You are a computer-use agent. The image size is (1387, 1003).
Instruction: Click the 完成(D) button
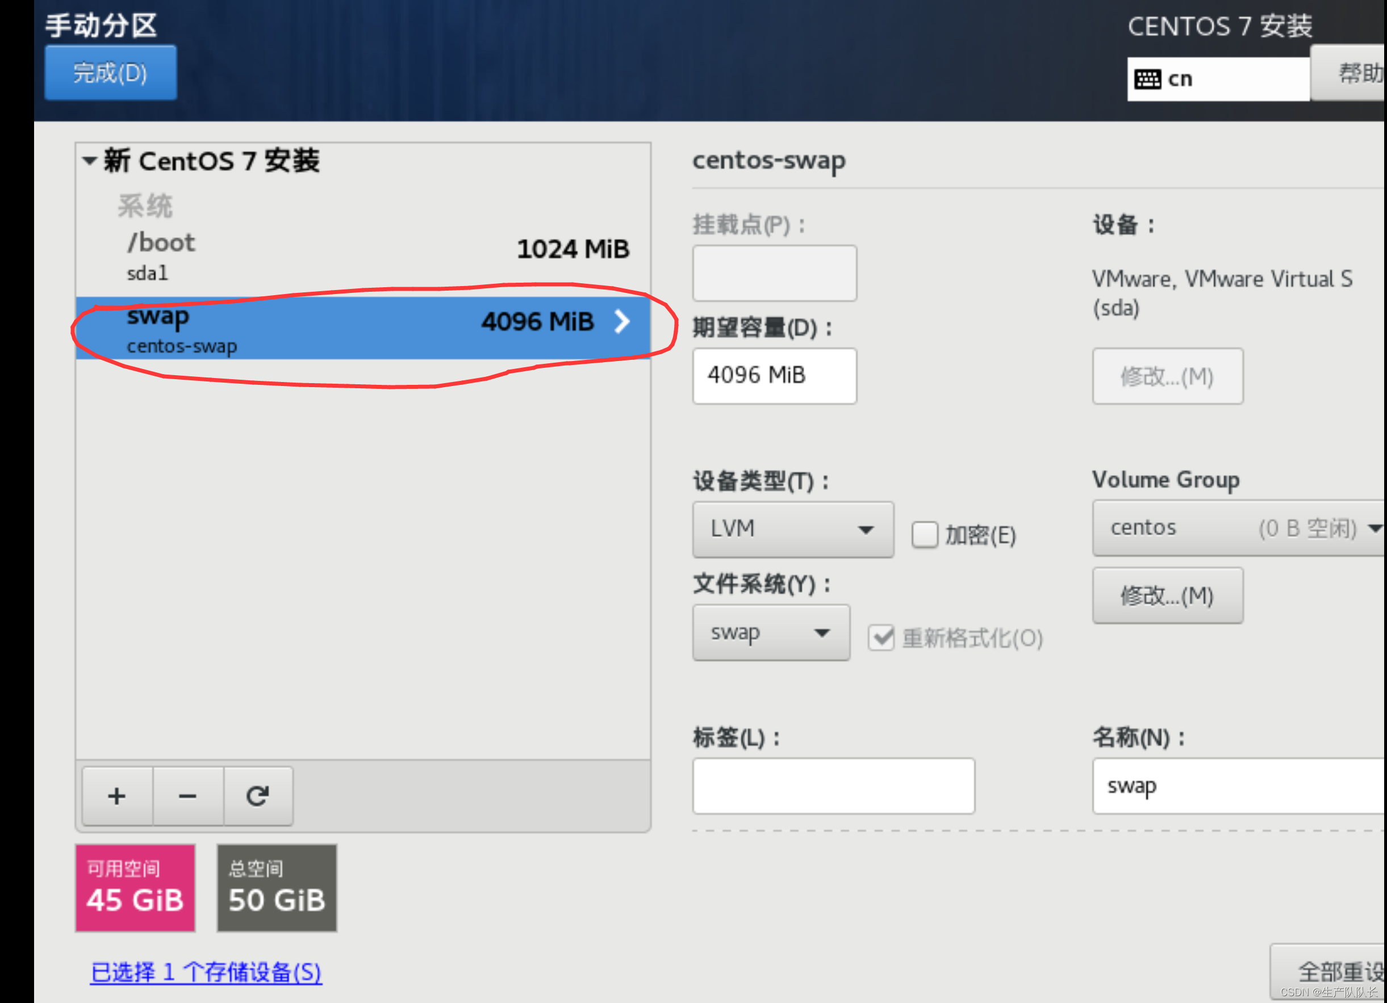(x=110, y=73)
